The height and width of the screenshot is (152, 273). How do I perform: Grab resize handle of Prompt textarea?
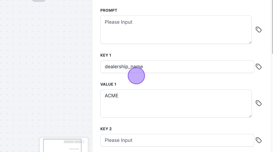250,42
